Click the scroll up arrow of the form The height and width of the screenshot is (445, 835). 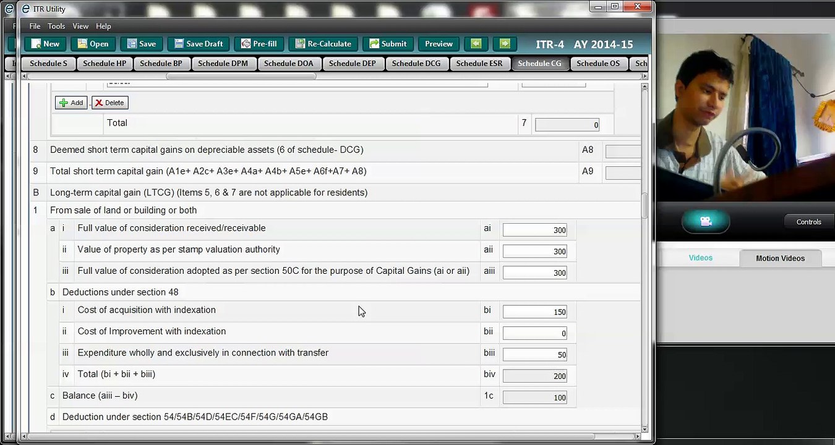(x=644, y=87)
